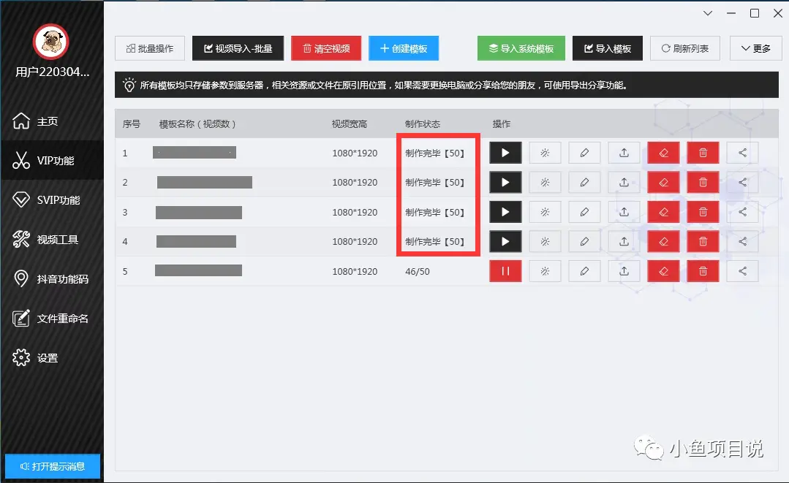789x483 pixels.
Task: Share template row 4 via share icon
Action: click(743, 242)
